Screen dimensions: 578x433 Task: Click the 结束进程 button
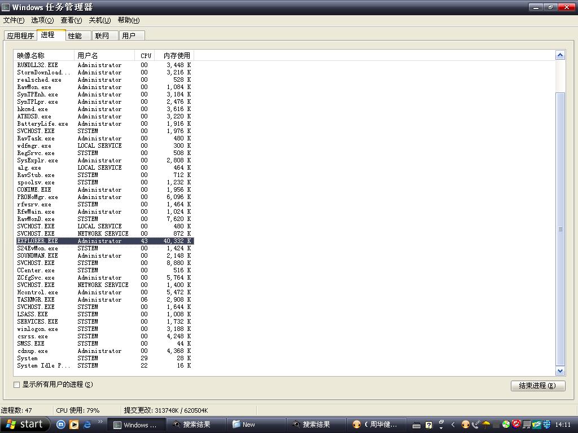[x=538, y=386]
